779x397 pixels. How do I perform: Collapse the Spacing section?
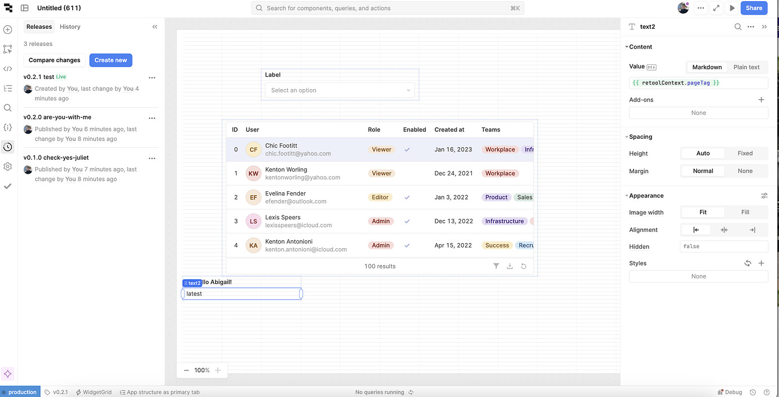click(x=640, y=137)
